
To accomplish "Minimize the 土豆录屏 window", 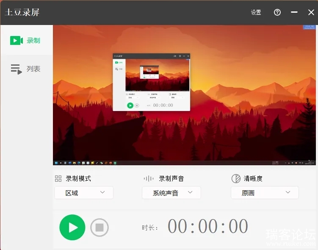I will (x=294, y=12).
